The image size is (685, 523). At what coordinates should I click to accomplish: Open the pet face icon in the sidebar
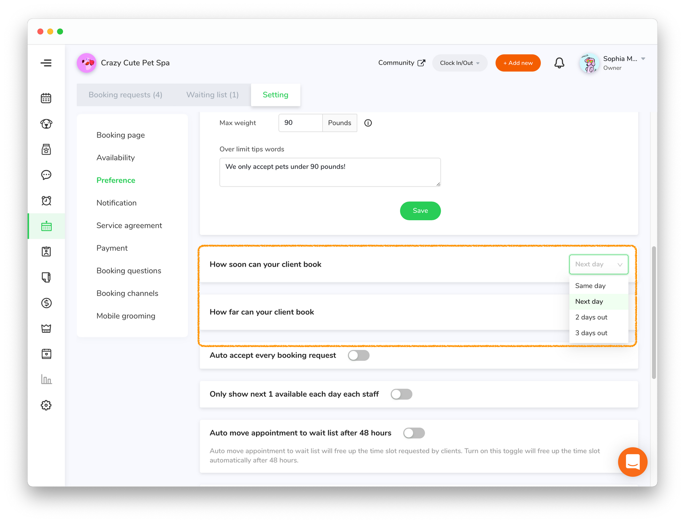(x=46, y=123)
